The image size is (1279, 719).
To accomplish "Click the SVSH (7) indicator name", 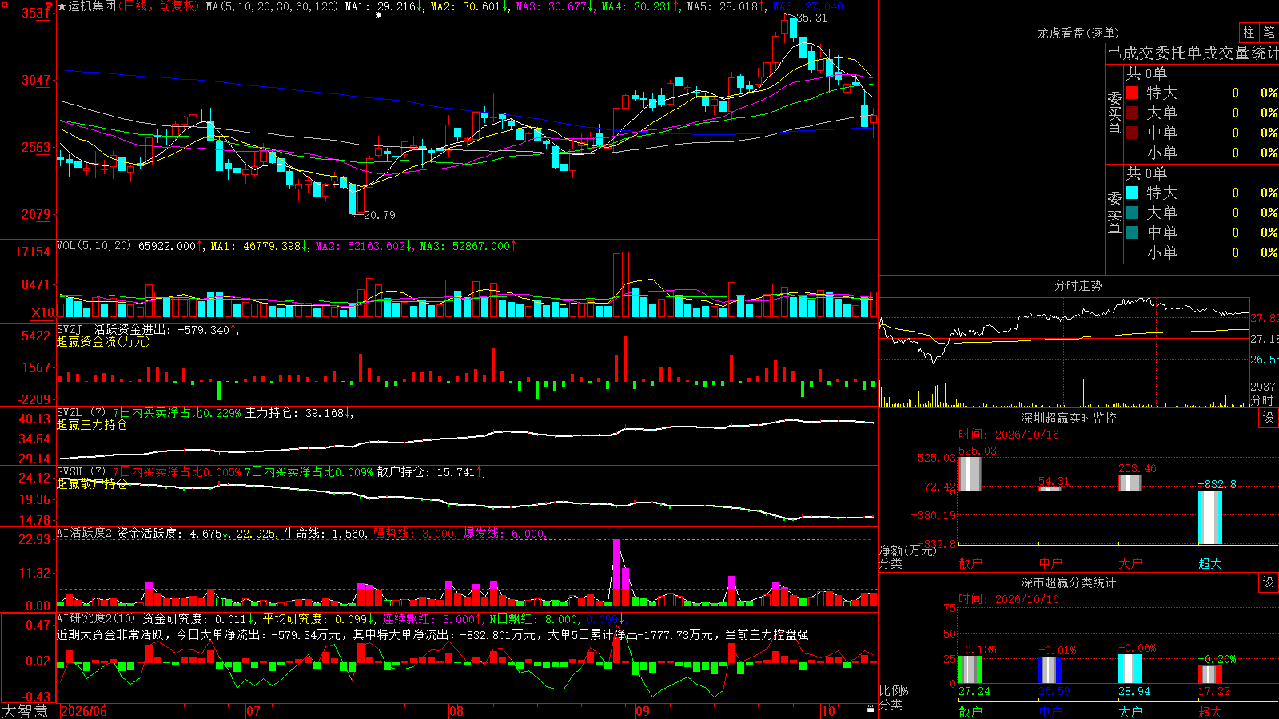I will [x=81, y=471].
